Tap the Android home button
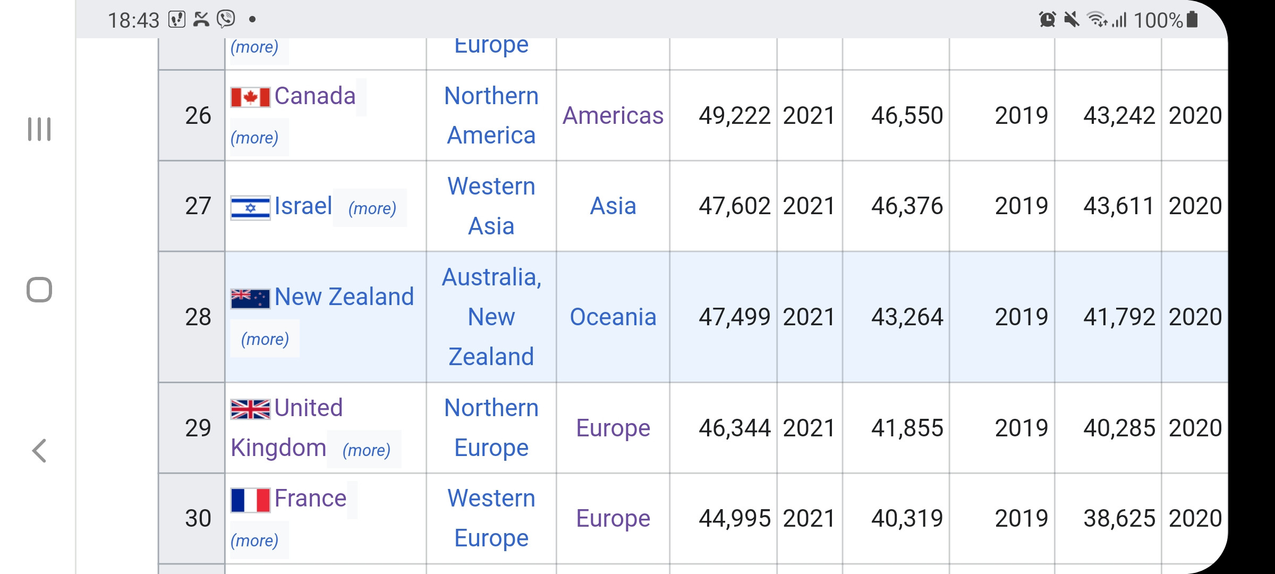1275x574 pixels. pyautogui.click(x=39, y=290)
